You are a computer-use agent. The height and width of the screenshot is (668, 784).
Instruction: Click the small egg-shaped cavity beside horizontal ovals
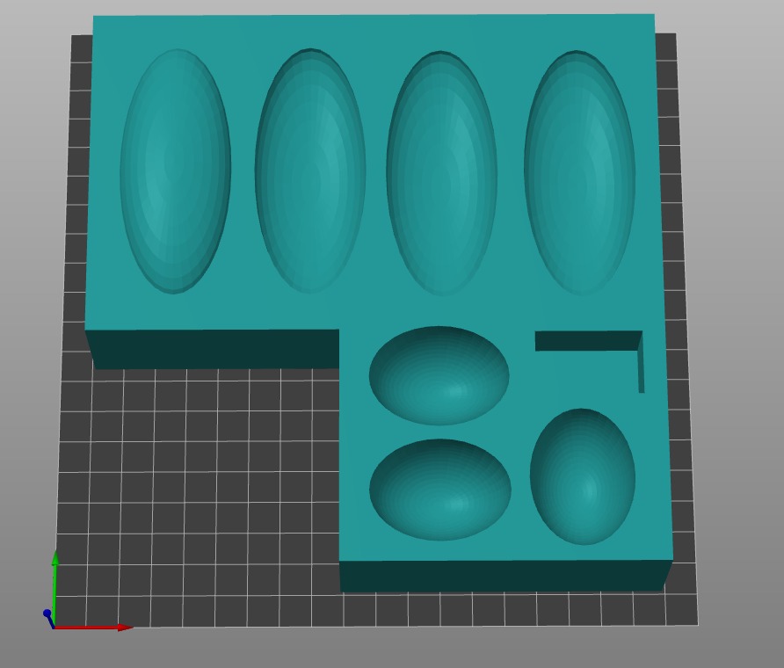click(x=583, y=476)
